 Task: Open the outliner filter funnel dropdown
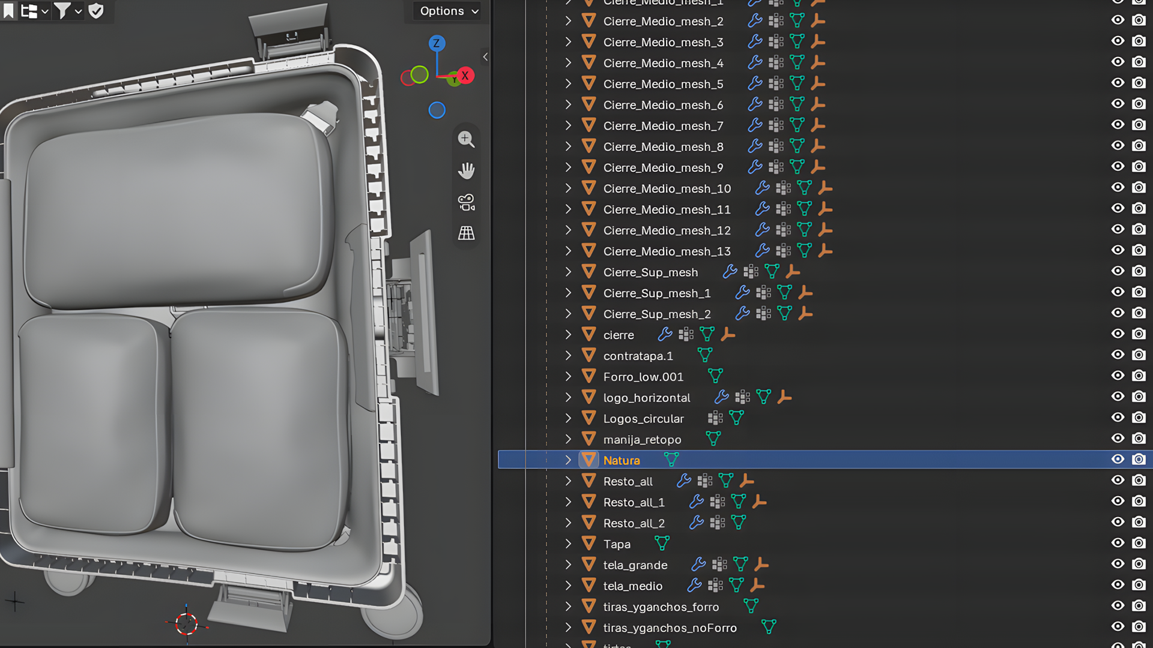tap(68, 11)
